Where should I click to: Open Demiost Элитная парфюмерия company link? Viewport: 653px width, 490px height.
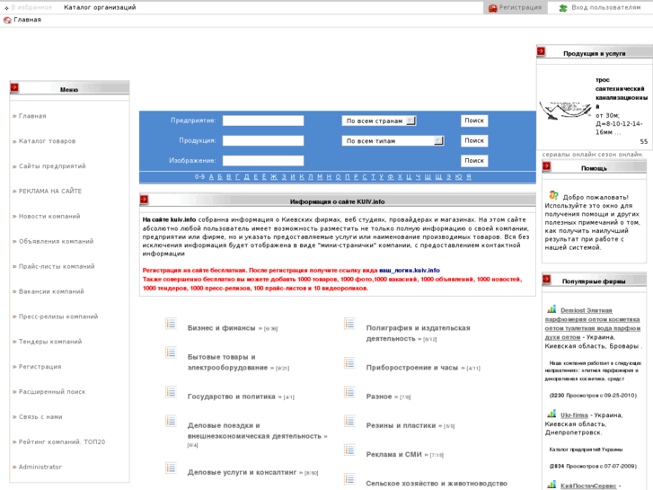(x=593, y=324)
